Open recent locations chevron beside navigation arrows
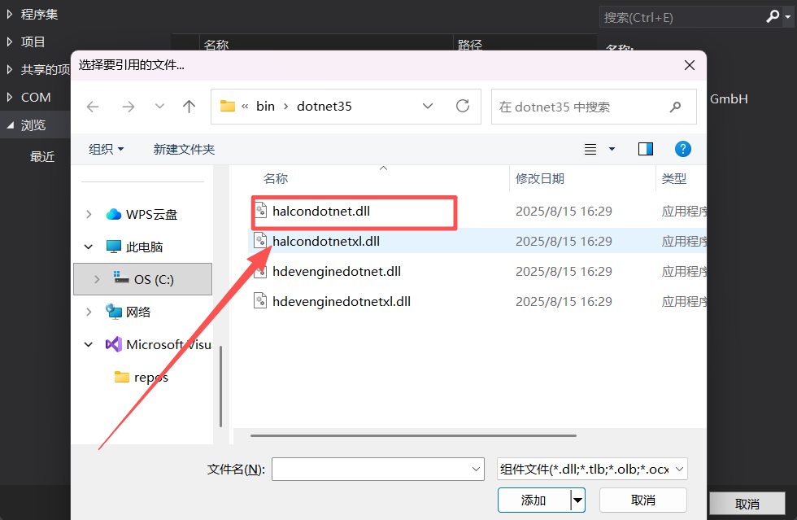Image resolution: width=797 pixels, height=520 pixels. point(159,107)
